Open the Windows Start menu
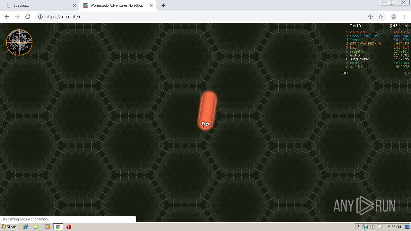The height and width of the screenshot is (231, 411). tap(9, 227)
